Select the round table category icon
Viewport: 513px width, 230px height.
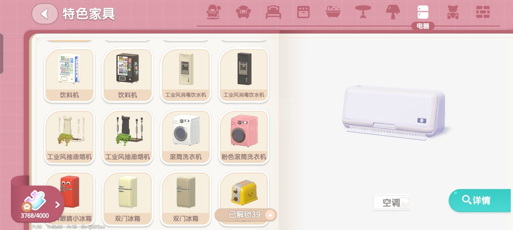[363, 12]
